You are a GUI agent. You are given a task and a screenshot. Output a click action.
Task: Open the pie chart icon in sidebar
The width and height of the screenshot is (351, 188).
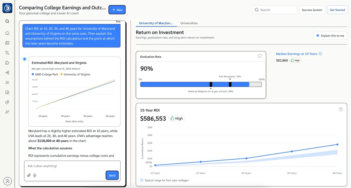7,102
